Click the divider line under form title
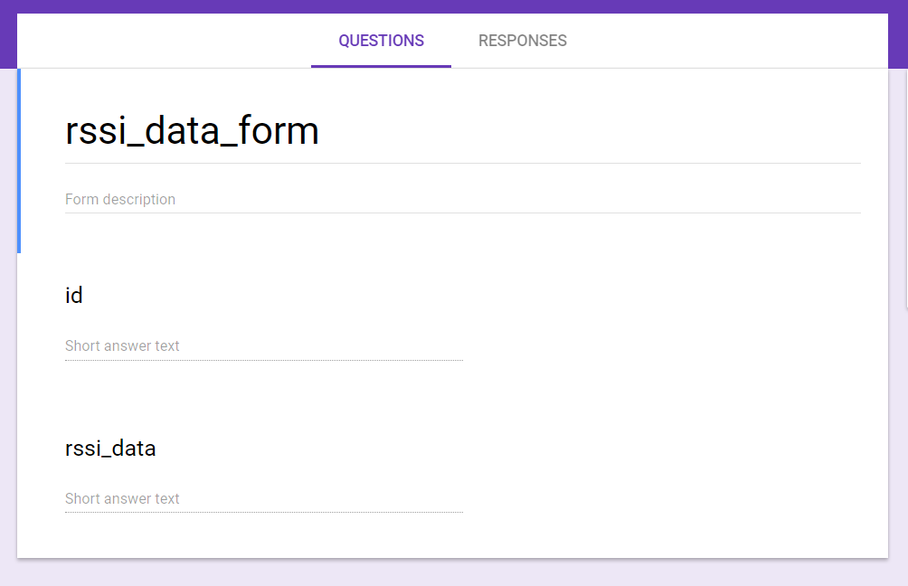The image size is (908, 586). (462, 164)
